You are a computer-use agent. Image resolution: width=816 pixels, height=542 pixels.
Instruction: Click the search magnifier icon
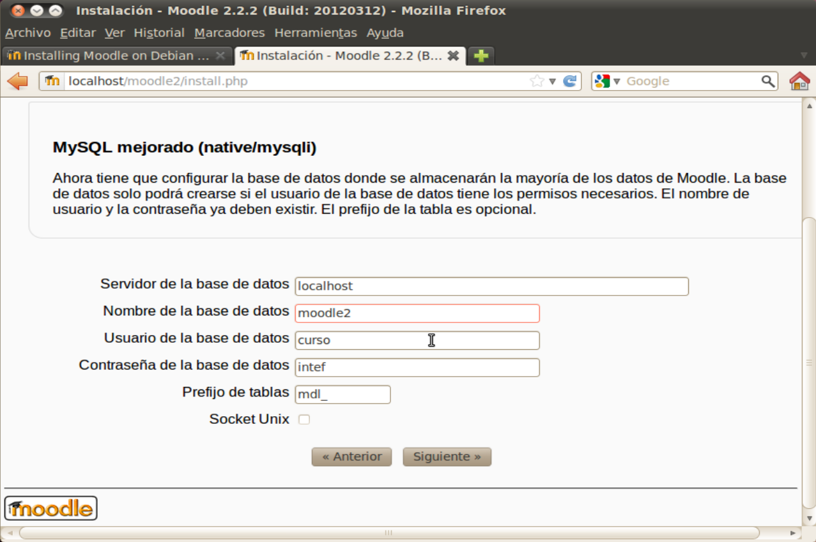[767, 81]
